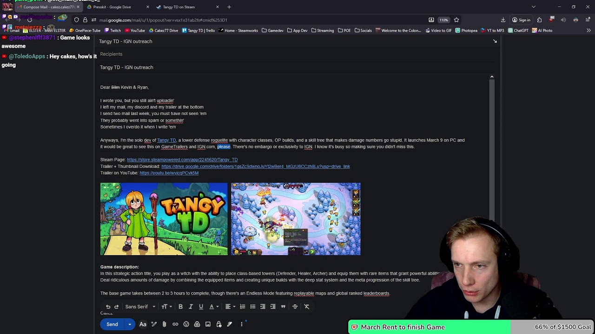Select the Tangy TD logo image
Image resolution: width=595 pixels, height=334 pixels.
coord(164,219)
